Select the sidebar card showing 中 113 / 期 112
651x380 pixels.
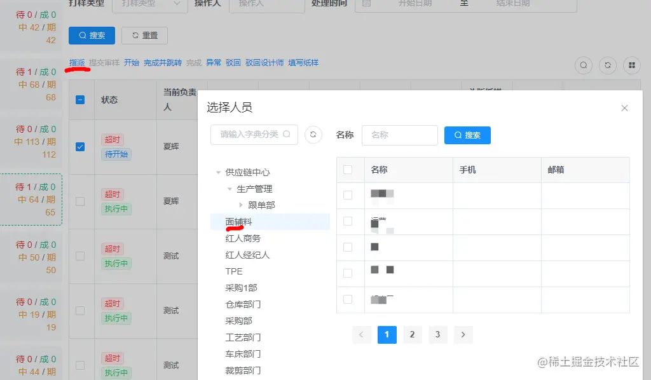tap(31, 142)
